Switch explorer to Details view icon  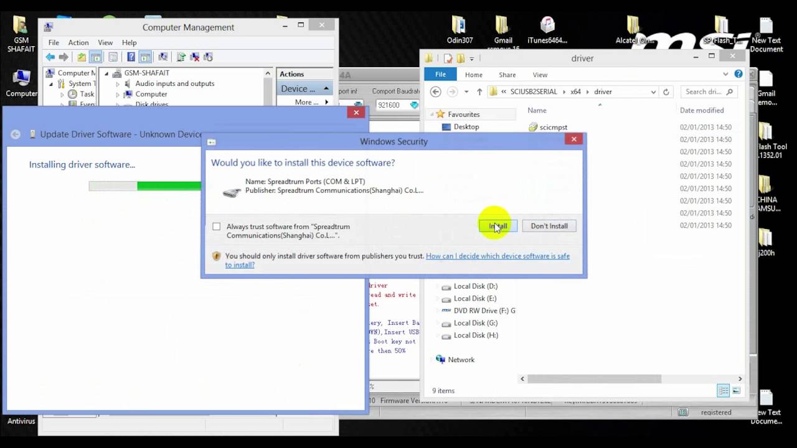pos(724,391)
